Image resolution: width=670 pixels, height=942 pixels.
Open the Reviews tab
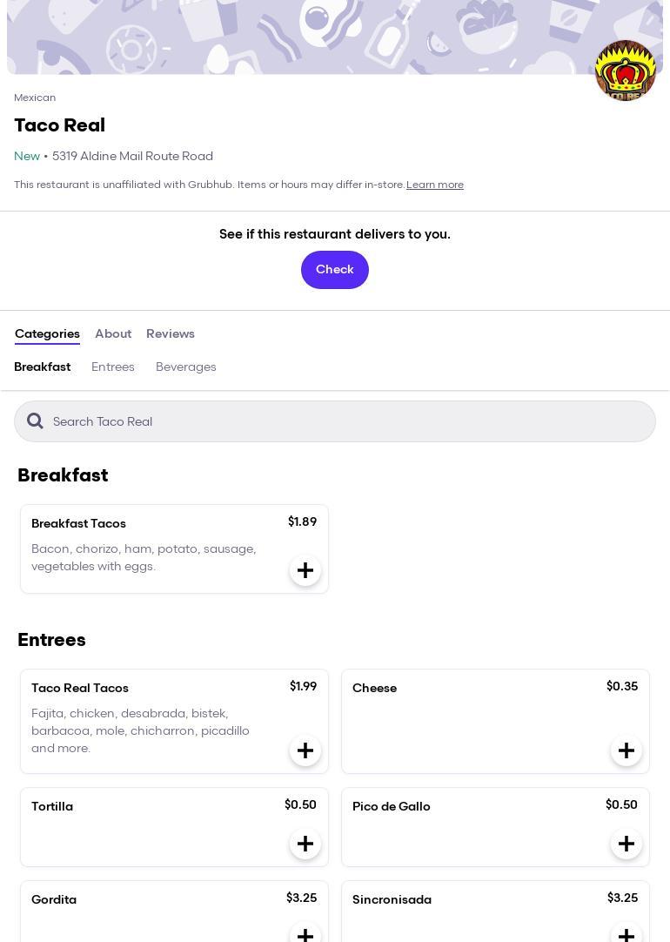(171, 334)
